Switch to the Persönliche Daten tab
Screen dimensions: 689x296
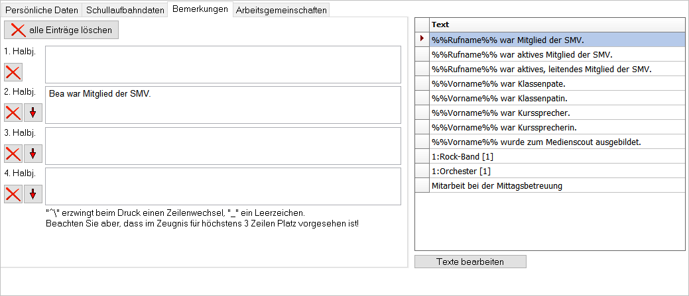pos(42,11)
